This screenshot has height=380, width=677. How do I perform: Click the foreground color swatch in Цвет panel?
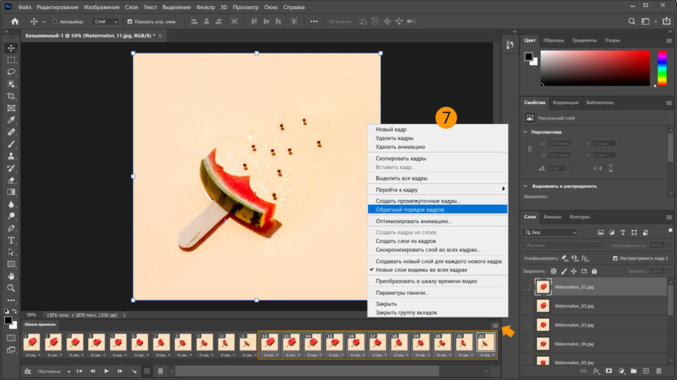[x=528, y=57]
